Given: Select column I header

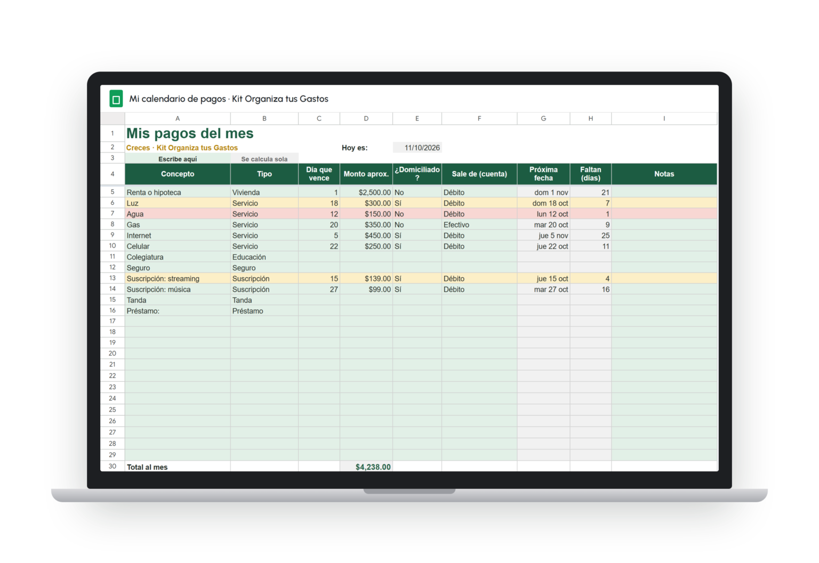Looking at the screenshot, I should pyautogui.click(x=664, y=118).
